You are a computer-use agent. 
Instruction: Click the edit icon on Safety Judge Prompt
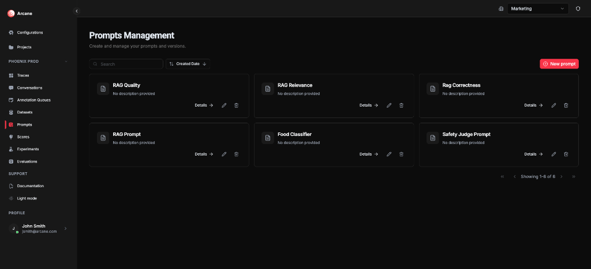[x=553, y=154]
